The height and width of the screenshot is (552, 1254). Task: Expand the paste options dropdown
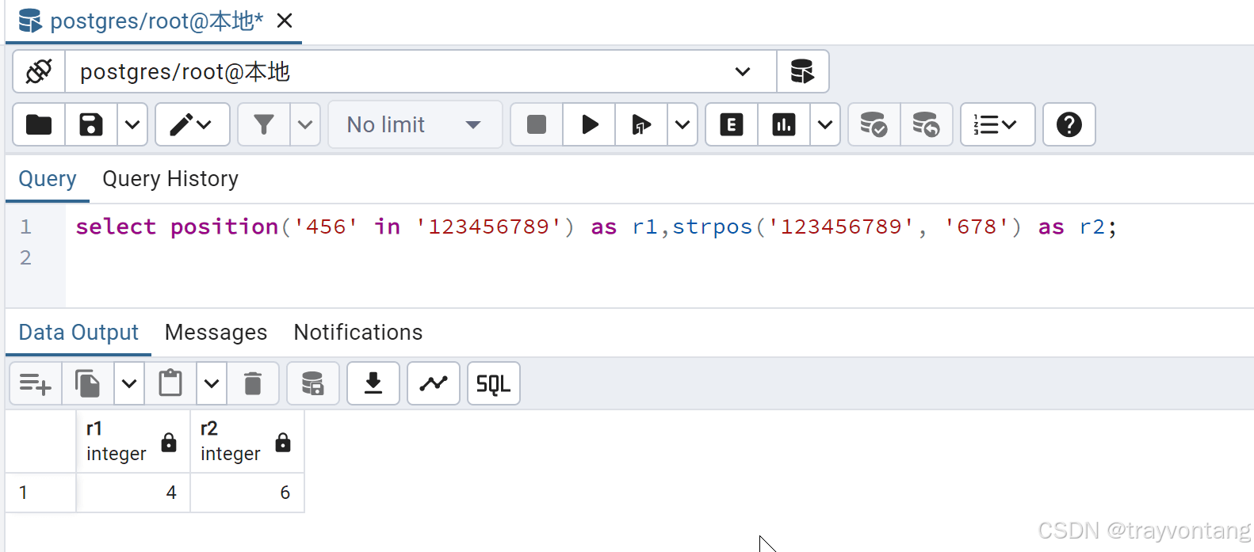coord(212,383)
